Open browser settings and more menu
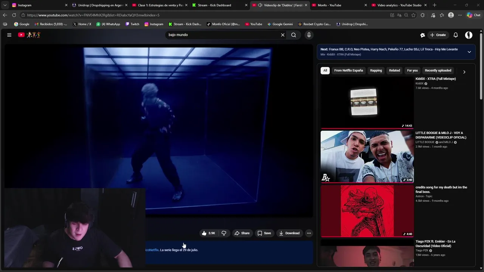 click(x=460, y=15)
